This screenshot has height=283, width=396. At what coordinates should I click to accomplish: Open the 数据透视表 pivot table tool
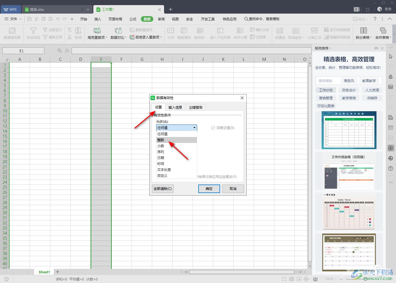12,33
